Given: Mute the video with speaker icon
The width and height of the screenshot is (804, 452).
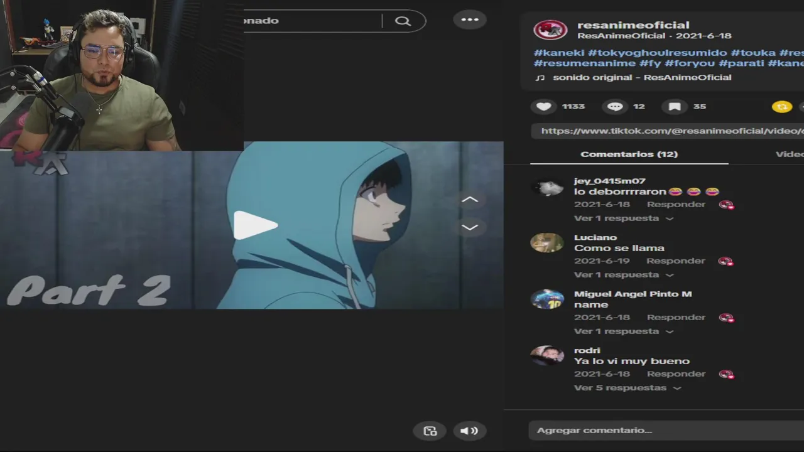Looking at the screenshot, I should point(469,431).
